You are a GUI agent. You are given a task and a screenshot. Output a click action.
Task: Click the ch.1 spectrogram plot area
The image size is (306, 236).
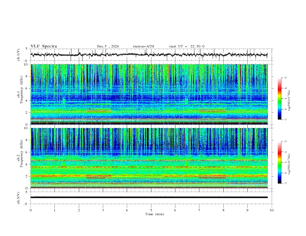coord(149,94)
